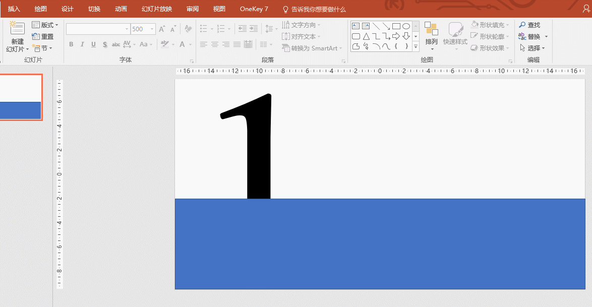Open 形状填充 shape fill color
Screen dimensions: 592x307
(490, 25)
